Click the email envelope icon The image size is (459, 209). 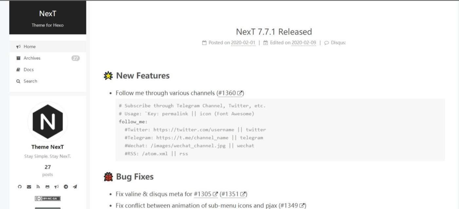28,186
